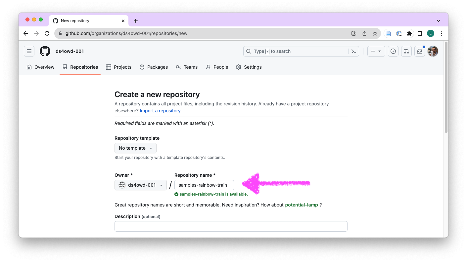Use the suggested name potential-lamp
This screenshot has height=262, width=467.
pyautogui.click(x=301, y=205)
